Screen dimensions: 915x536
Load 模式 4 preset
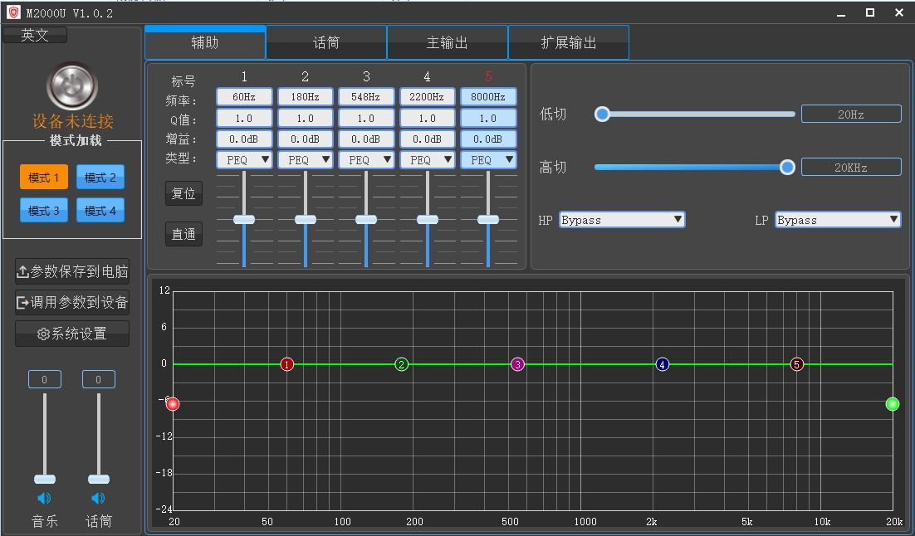click(100, 211)
